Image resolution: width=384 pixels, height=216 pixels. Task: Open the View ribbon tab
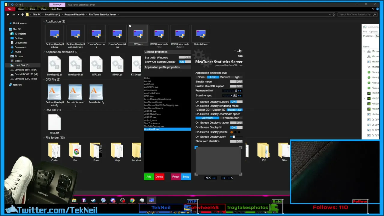43,9
